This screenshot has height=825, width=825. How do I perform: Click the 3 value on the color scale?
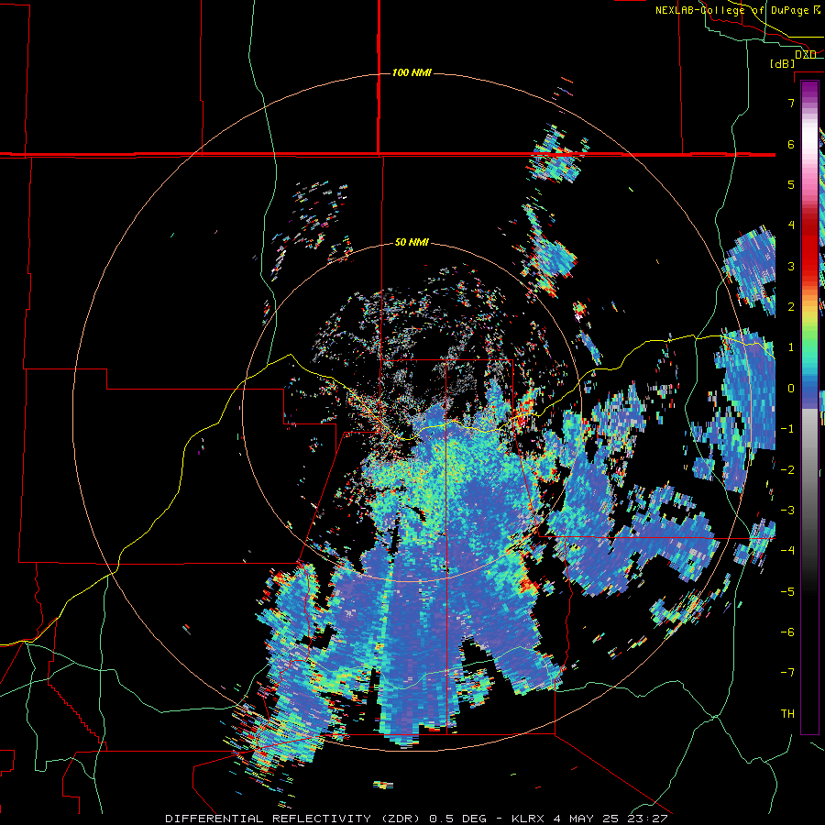coord(791,266)
